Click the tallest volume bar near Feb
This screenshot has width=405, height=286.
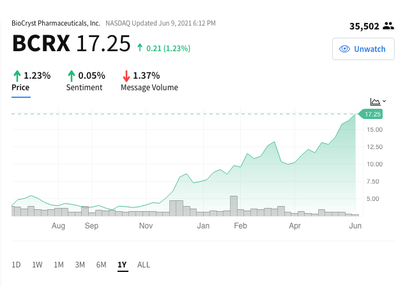(x=234, y=206)
